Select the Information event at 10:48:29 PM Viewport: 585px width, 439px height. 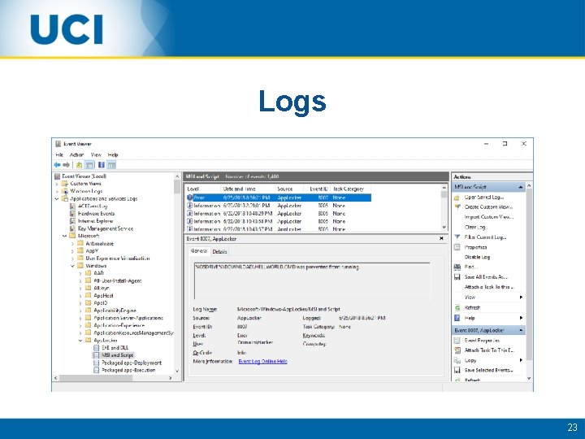pyautogui.click(x=279, y=214)
